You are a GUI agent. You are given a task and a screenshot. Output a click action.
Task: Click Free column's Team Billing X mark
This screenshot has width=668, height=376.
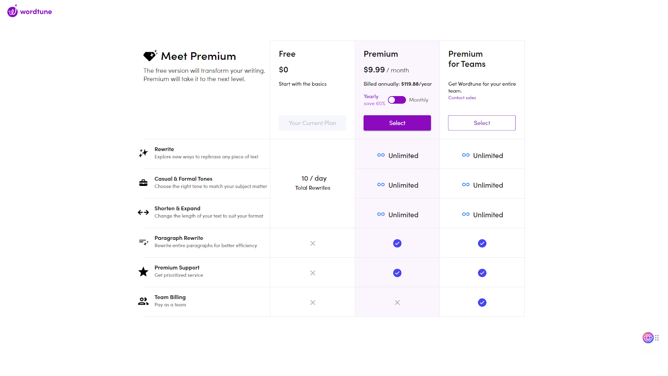(x=313, y=302)
